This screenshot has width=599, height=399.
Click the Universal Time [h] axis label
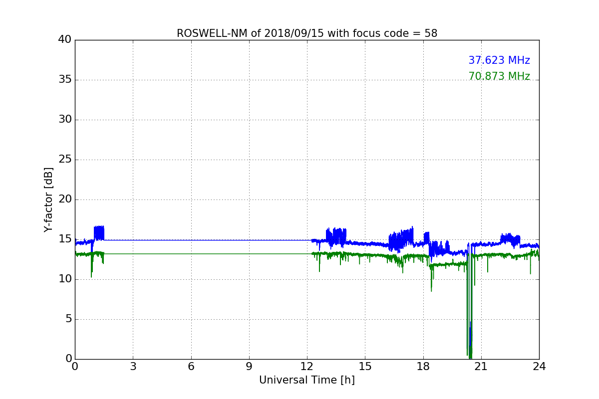307,380
